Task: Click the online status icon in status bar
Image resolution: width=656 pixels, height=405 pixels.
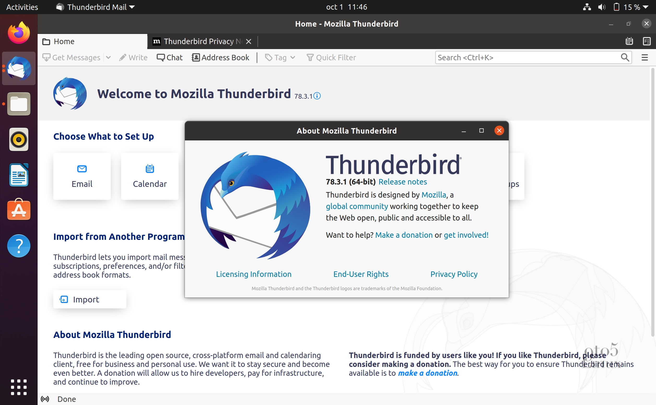Action: (45, 399)
